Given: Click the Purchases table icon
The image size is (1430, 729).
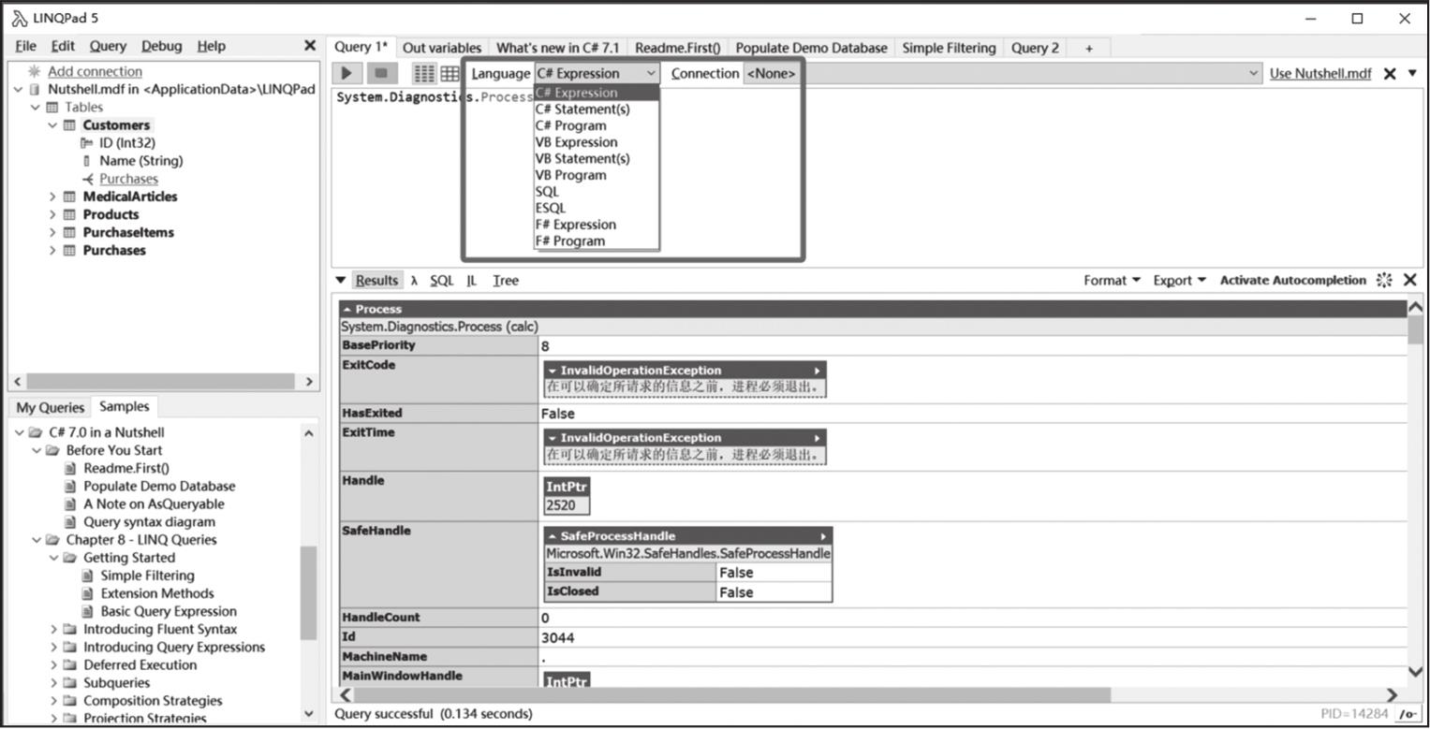Looking at the screenshot, I should point(69,250).
